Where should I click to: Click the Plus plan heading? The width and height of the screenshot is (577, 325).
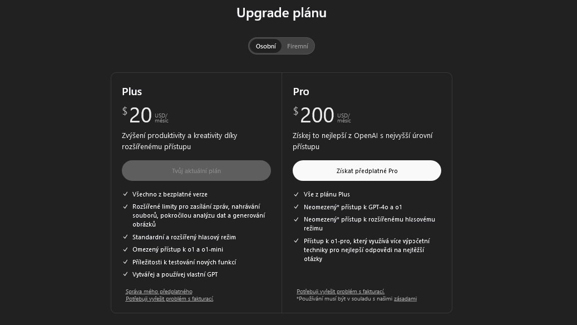coord(132,92)
